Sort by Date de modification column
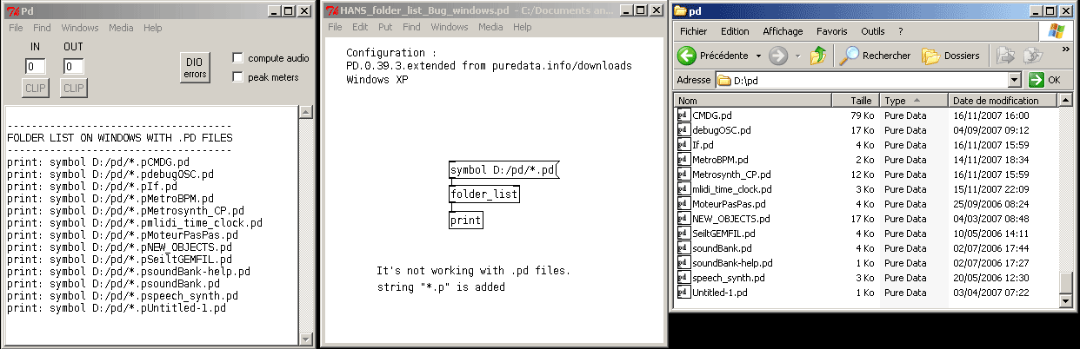 point(1003,100)
